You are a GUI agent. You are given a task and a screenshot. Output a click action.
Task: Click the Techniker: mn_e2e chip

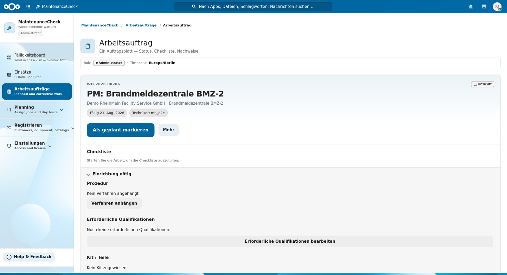pyautogui.click(x=149, y=113)
